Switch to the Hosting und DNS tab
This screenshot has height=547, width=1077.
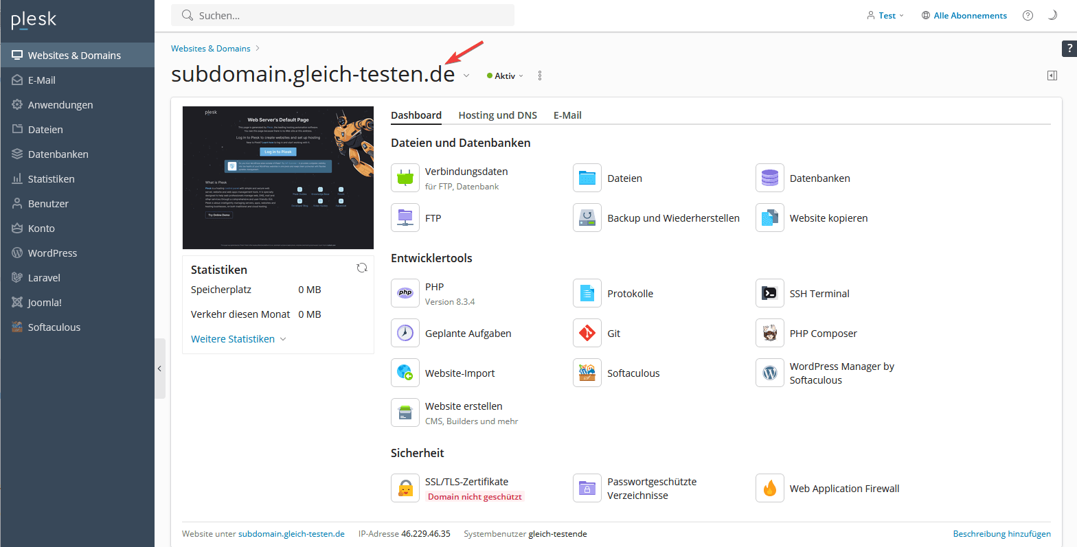[497, 115]
